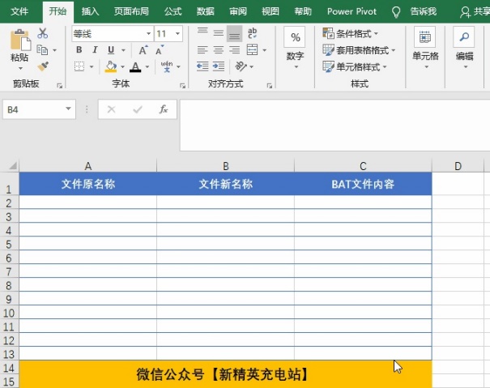
Task: Open Conditional Formatting (条件格式) menu
Action: tap(351, 33)
